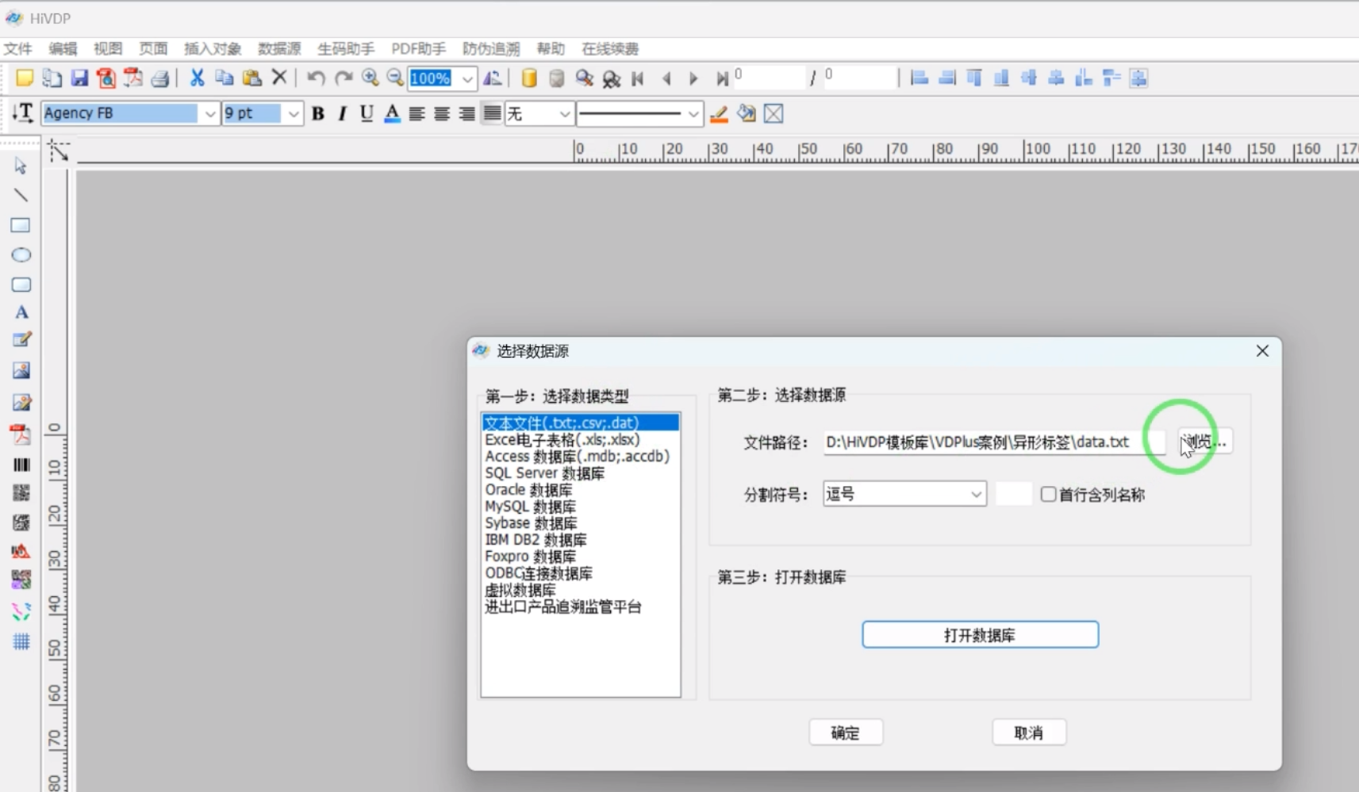Screen dimensions: 1359x792
Task: Click the Print printer icon
Action: 160,78
